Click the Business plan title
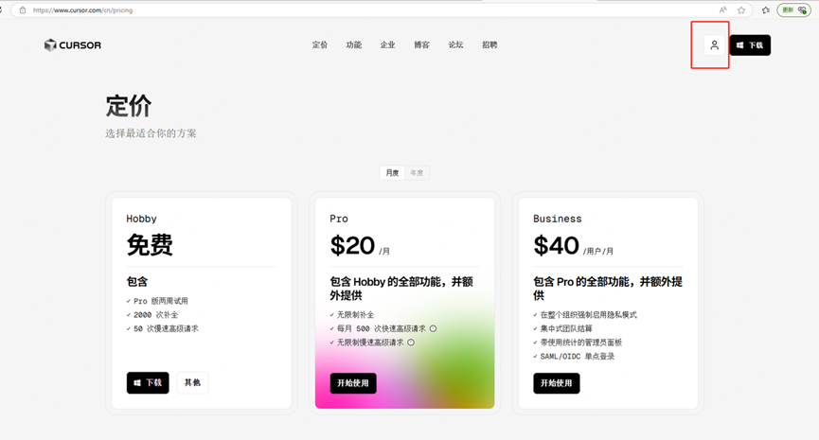819x440 pixels. point(558,219)
